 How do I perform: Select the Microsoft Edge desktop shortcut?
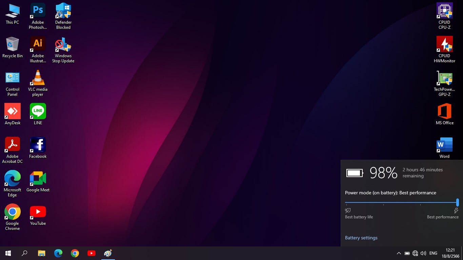[13, 184]
